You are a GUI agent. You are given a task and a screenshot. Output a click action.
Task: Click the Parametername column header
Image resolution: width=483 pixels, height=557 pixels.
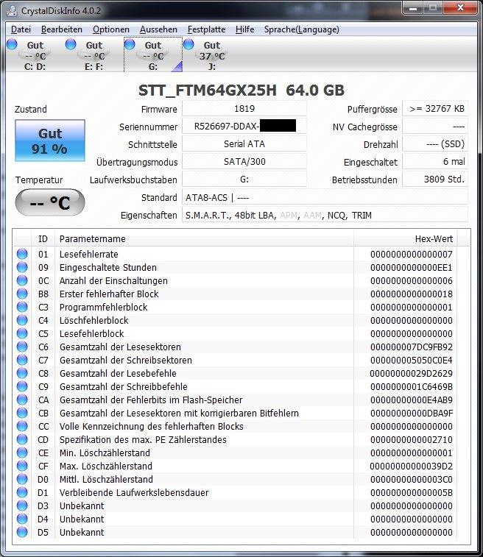pos(205,238)
